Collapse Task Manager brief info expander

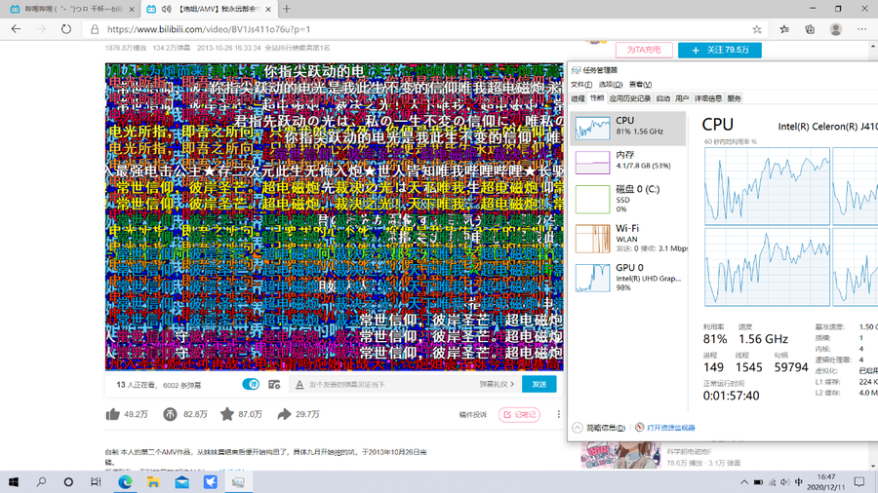(x=578, y=428)
